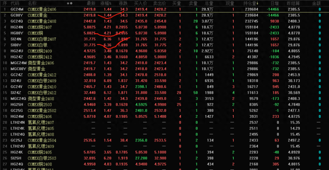Select the COMEX黄金2410 name cell

(42, 87)
